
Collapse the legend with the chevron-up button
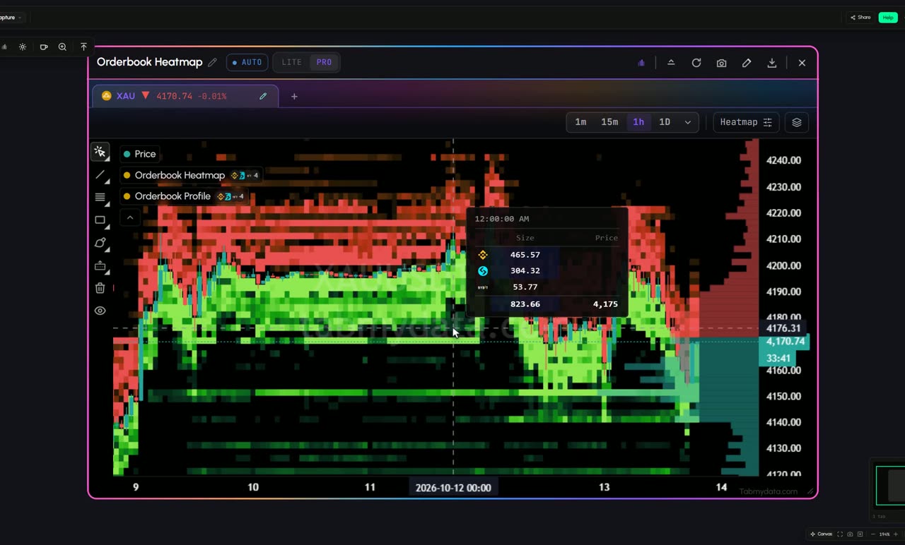point(130,217)
